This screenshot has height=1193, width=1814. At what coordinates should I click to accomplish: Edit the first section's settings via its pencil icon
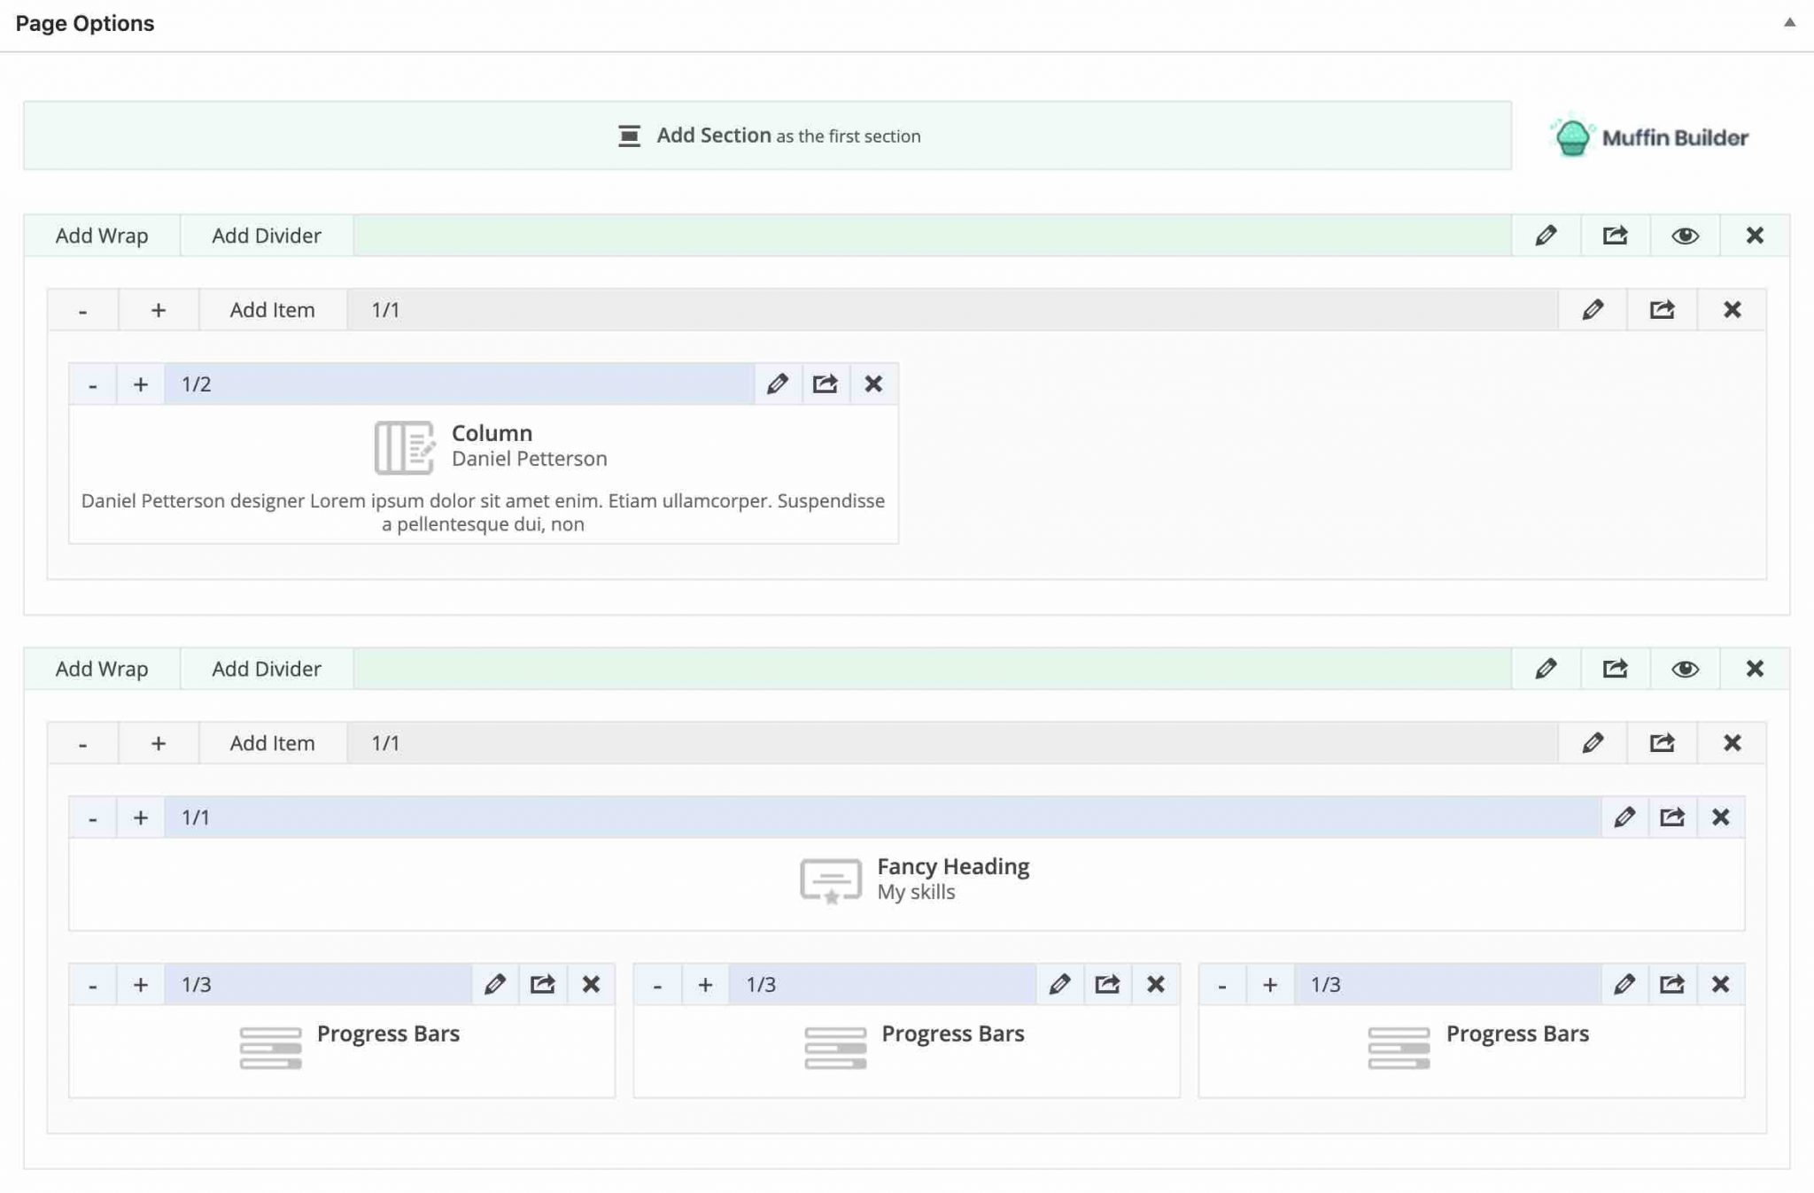pos(1546,235)
